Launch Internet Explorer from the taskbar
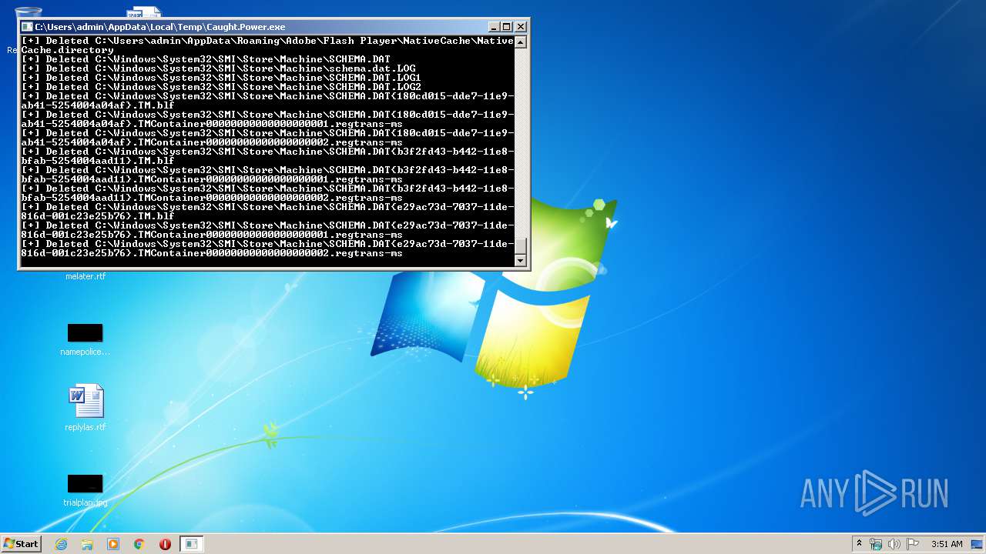 [x=61, y=544]
